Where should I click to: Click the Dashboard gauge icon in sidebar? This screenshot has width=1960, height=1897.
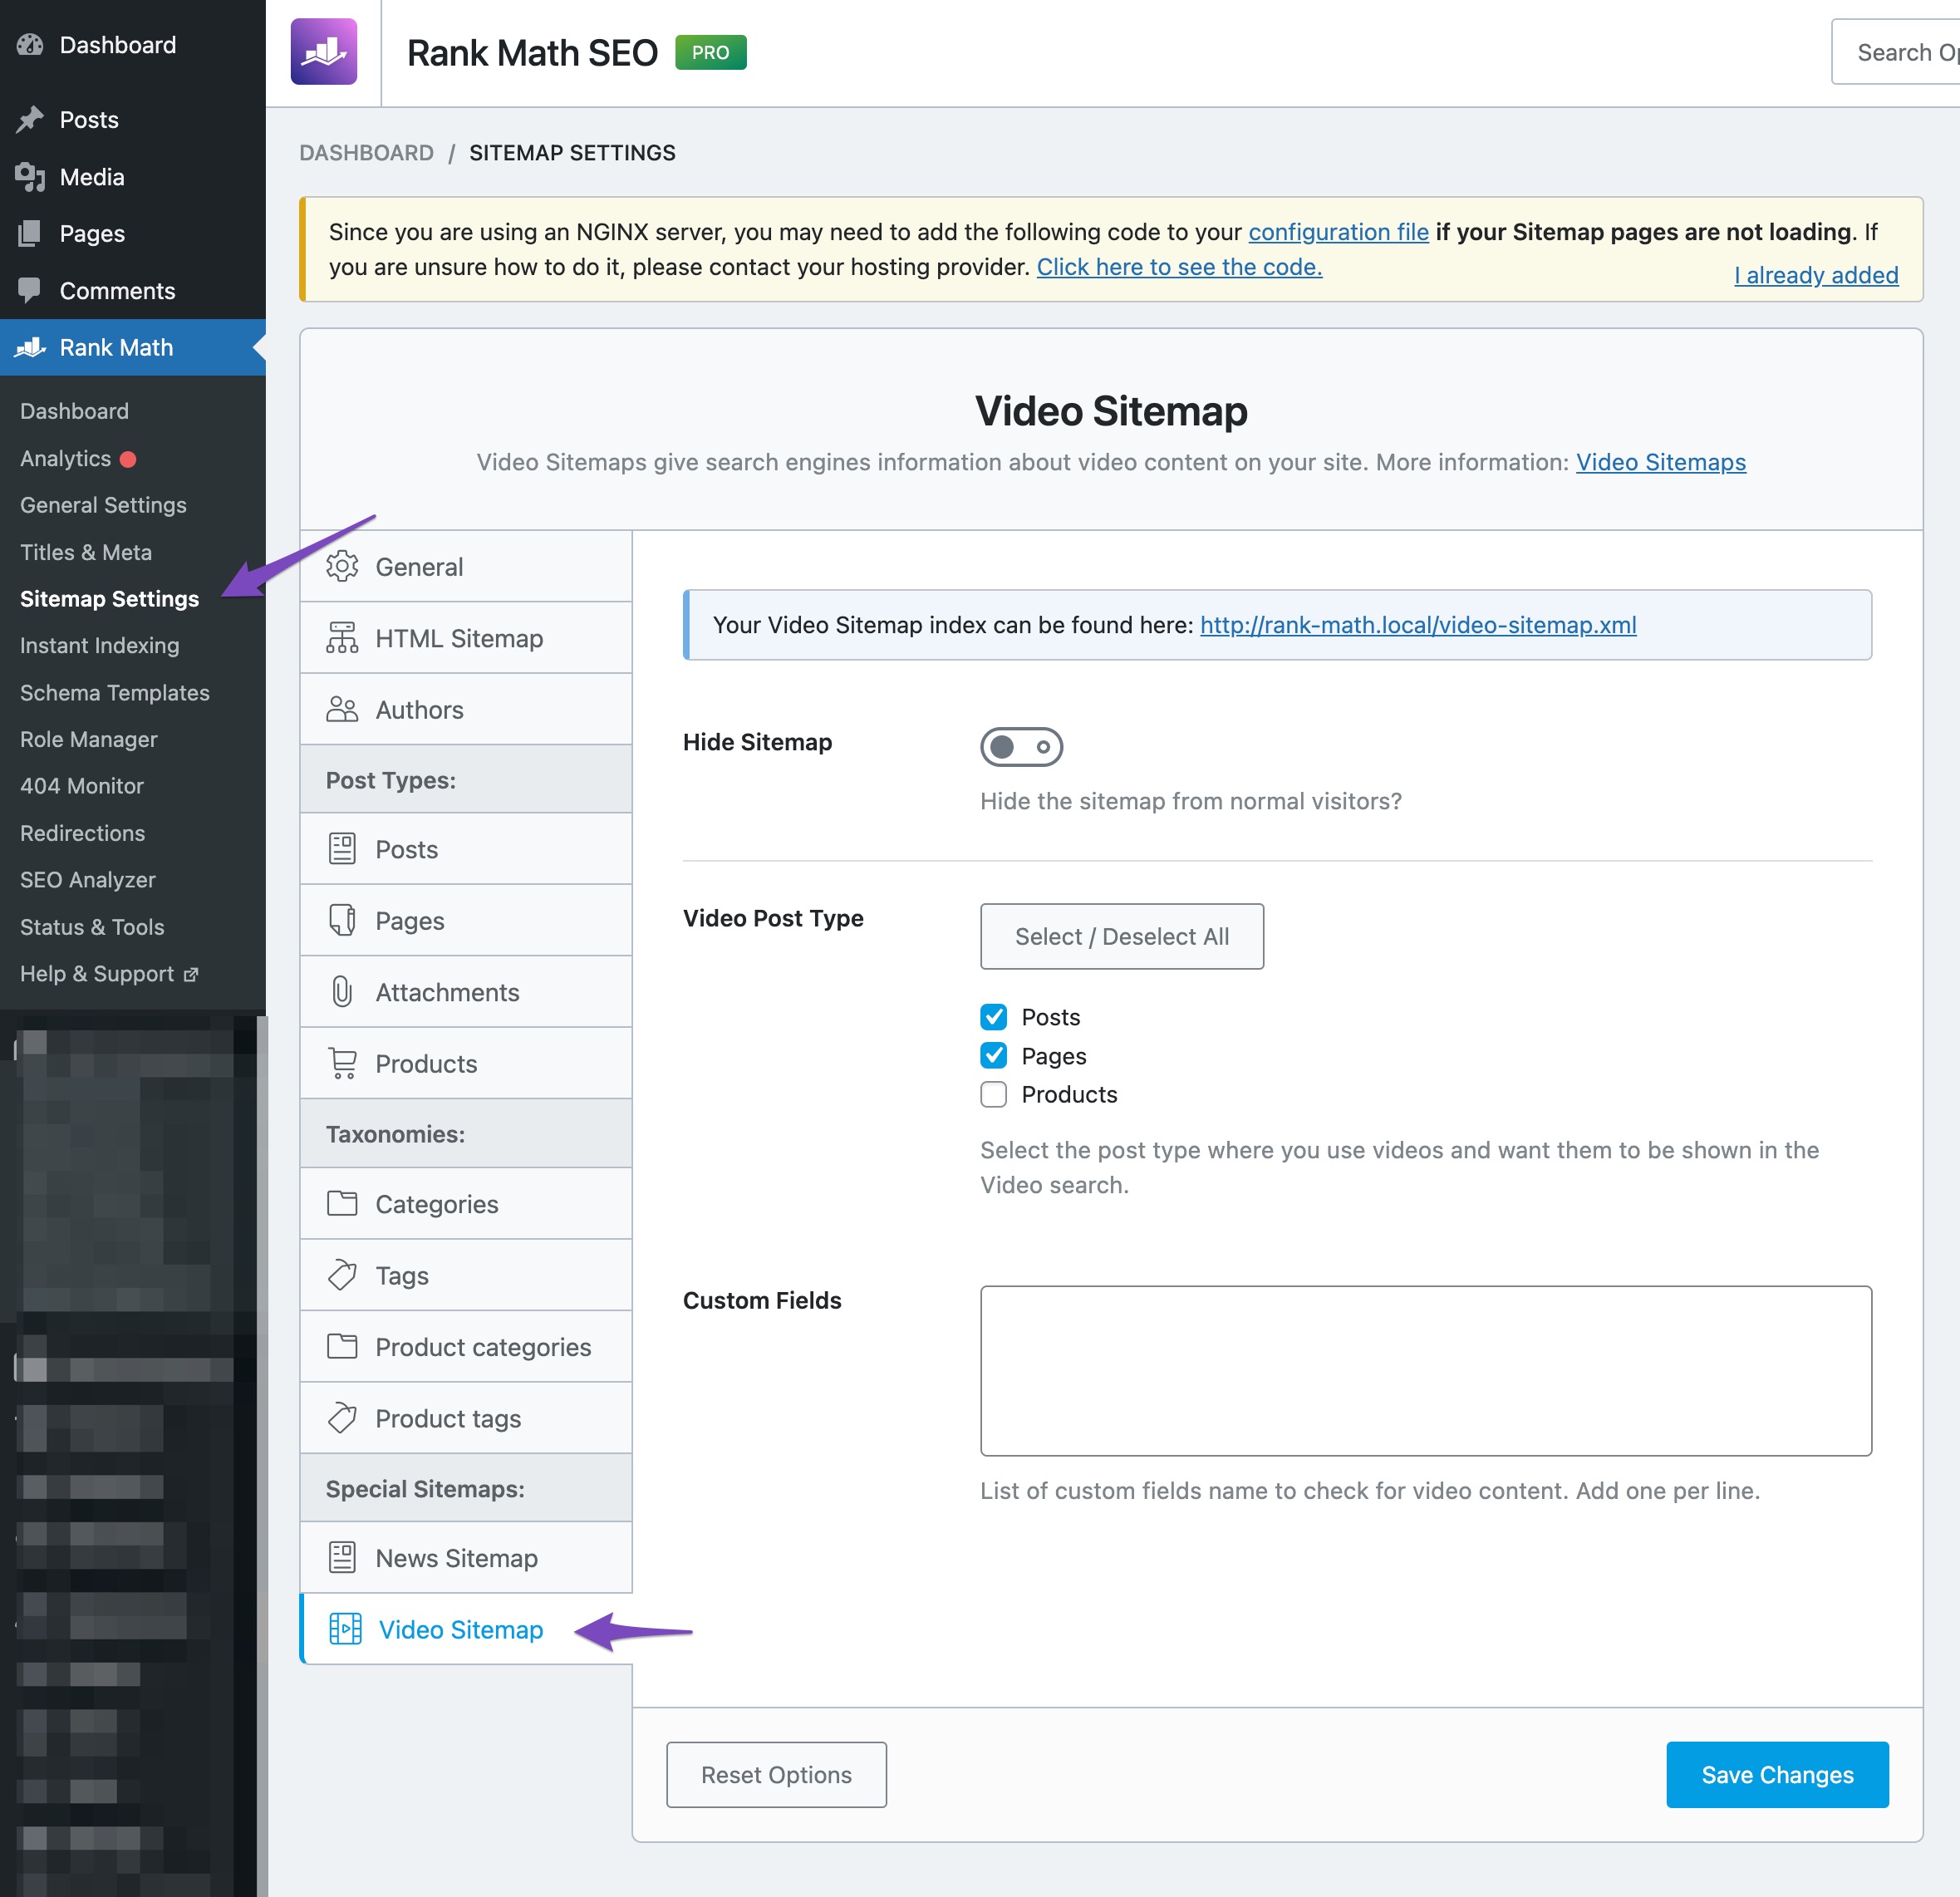pos(30,45)
